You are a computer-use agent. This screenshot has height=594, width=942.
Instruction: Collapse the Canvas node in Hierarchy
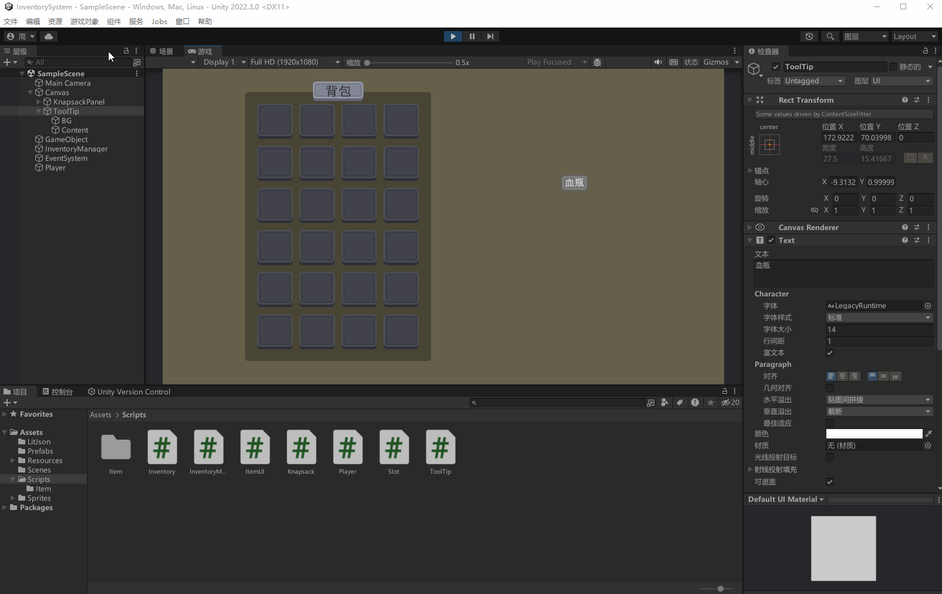[x=30, y=92]
